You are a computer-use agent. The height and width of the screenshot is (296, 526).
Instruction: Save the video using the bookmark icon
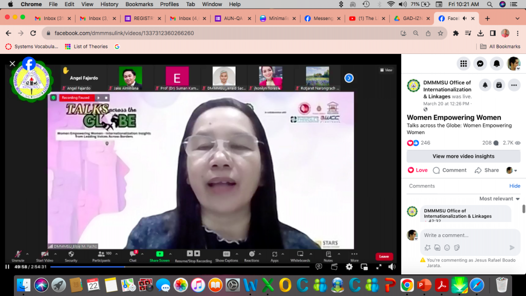(499, 85)
